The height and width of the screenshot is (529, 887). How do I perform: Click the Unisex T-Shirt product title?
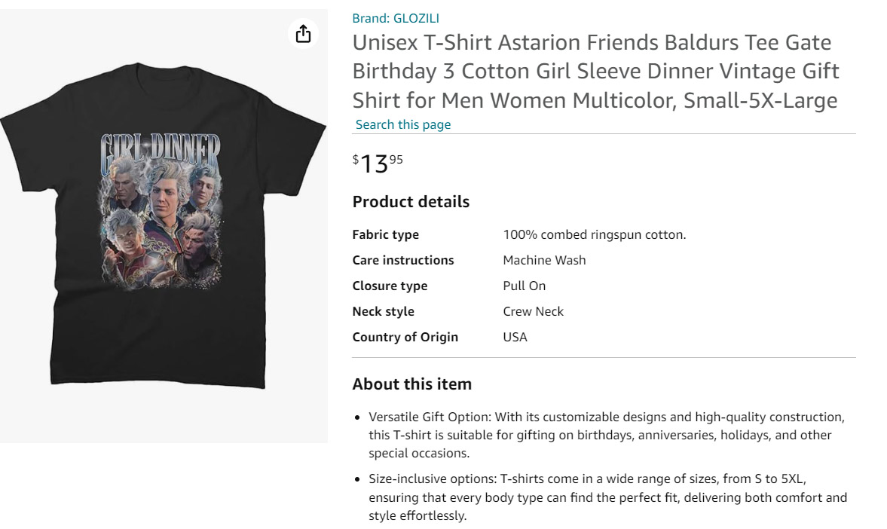[595, 71]
